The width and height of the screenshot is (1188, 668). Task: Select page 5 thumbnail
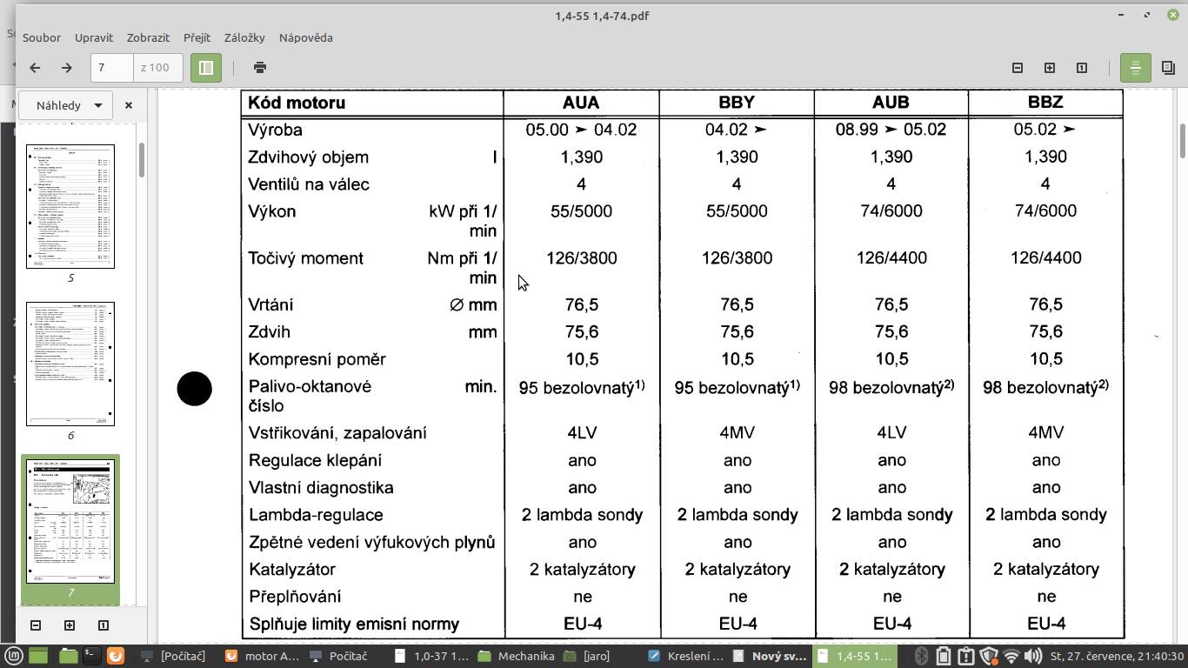[x=70, y=207]
